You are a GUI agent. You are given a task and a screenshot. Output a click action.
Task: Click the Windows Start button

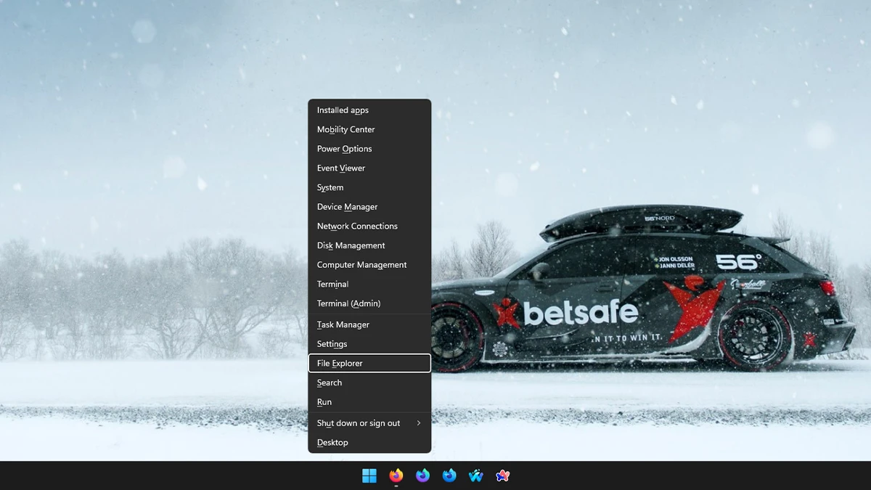pos(369,475)
